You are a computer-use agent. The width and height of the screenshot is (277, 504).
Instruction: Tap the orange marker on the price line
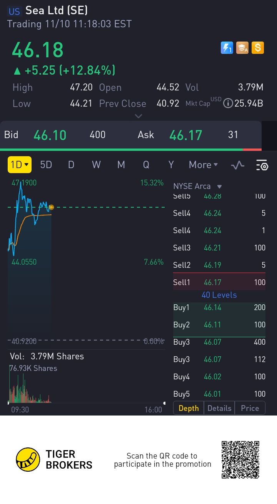point(51,207)
